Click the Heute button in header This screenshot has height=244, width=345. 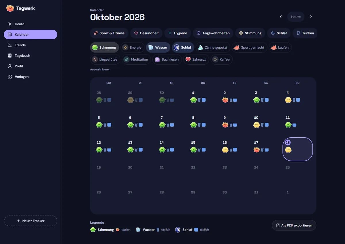[296, 17]
